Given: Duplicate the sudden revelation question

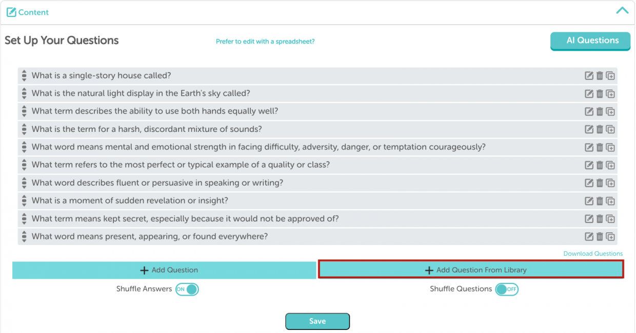Looking at the screenshot, I should (610, 201).
